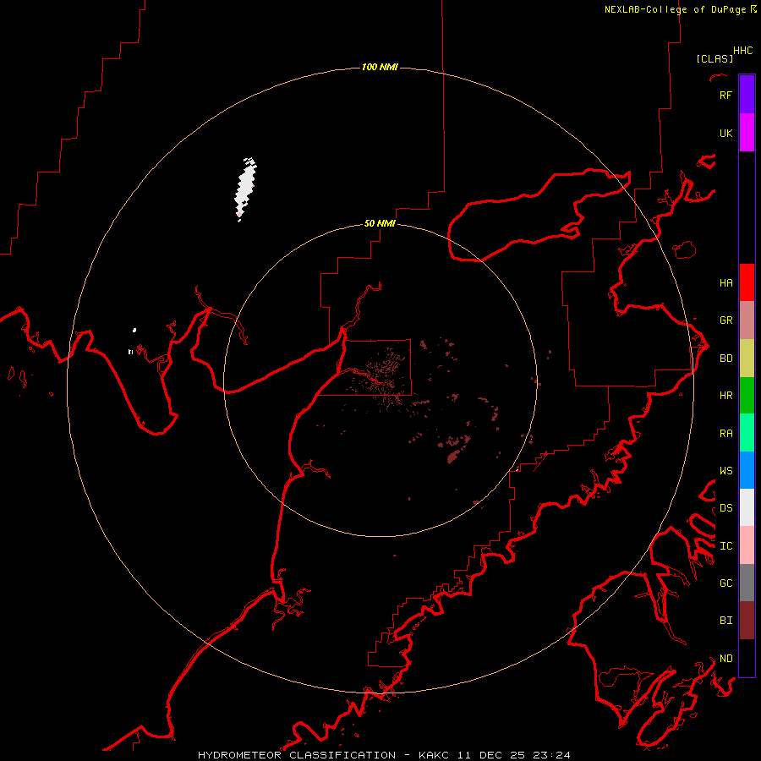
Task: Click the GR legend label
Action: [725, 320]
